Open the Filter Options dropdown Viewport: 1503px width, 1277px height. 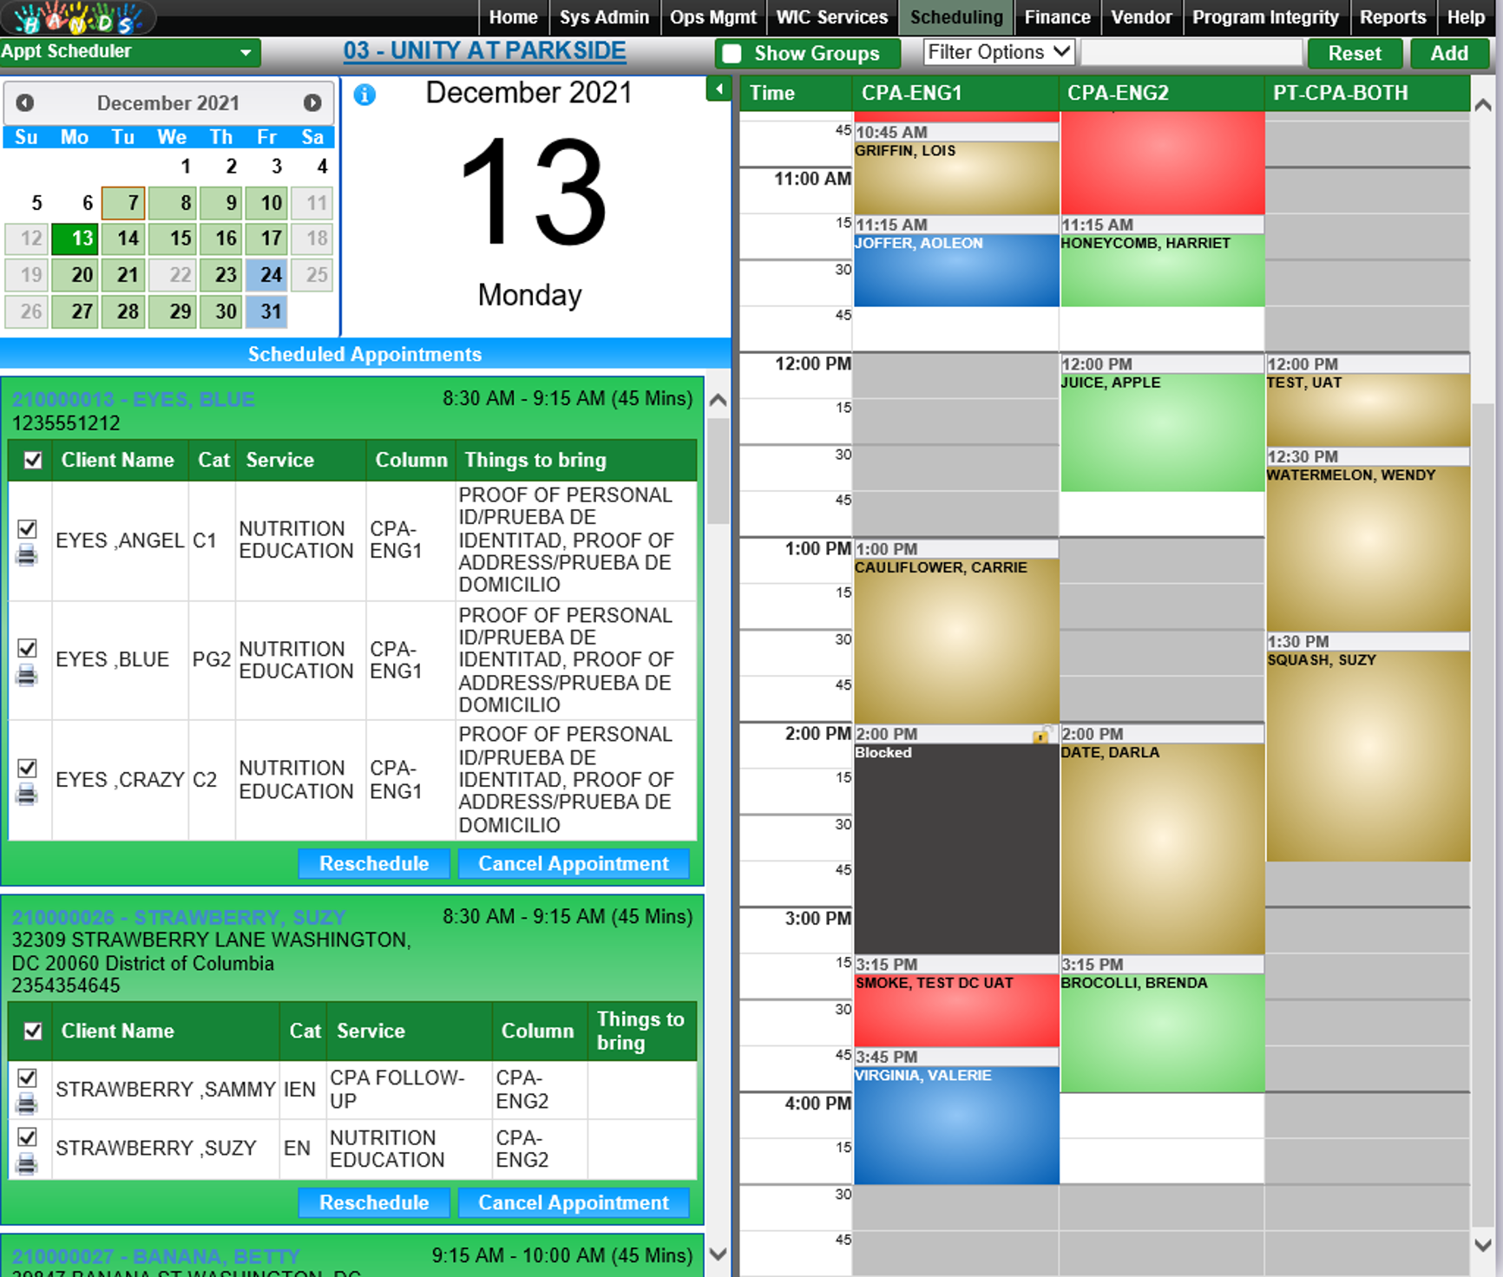point(999,52)
